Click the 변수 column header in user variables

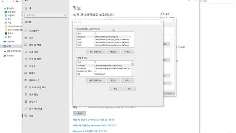85,34
